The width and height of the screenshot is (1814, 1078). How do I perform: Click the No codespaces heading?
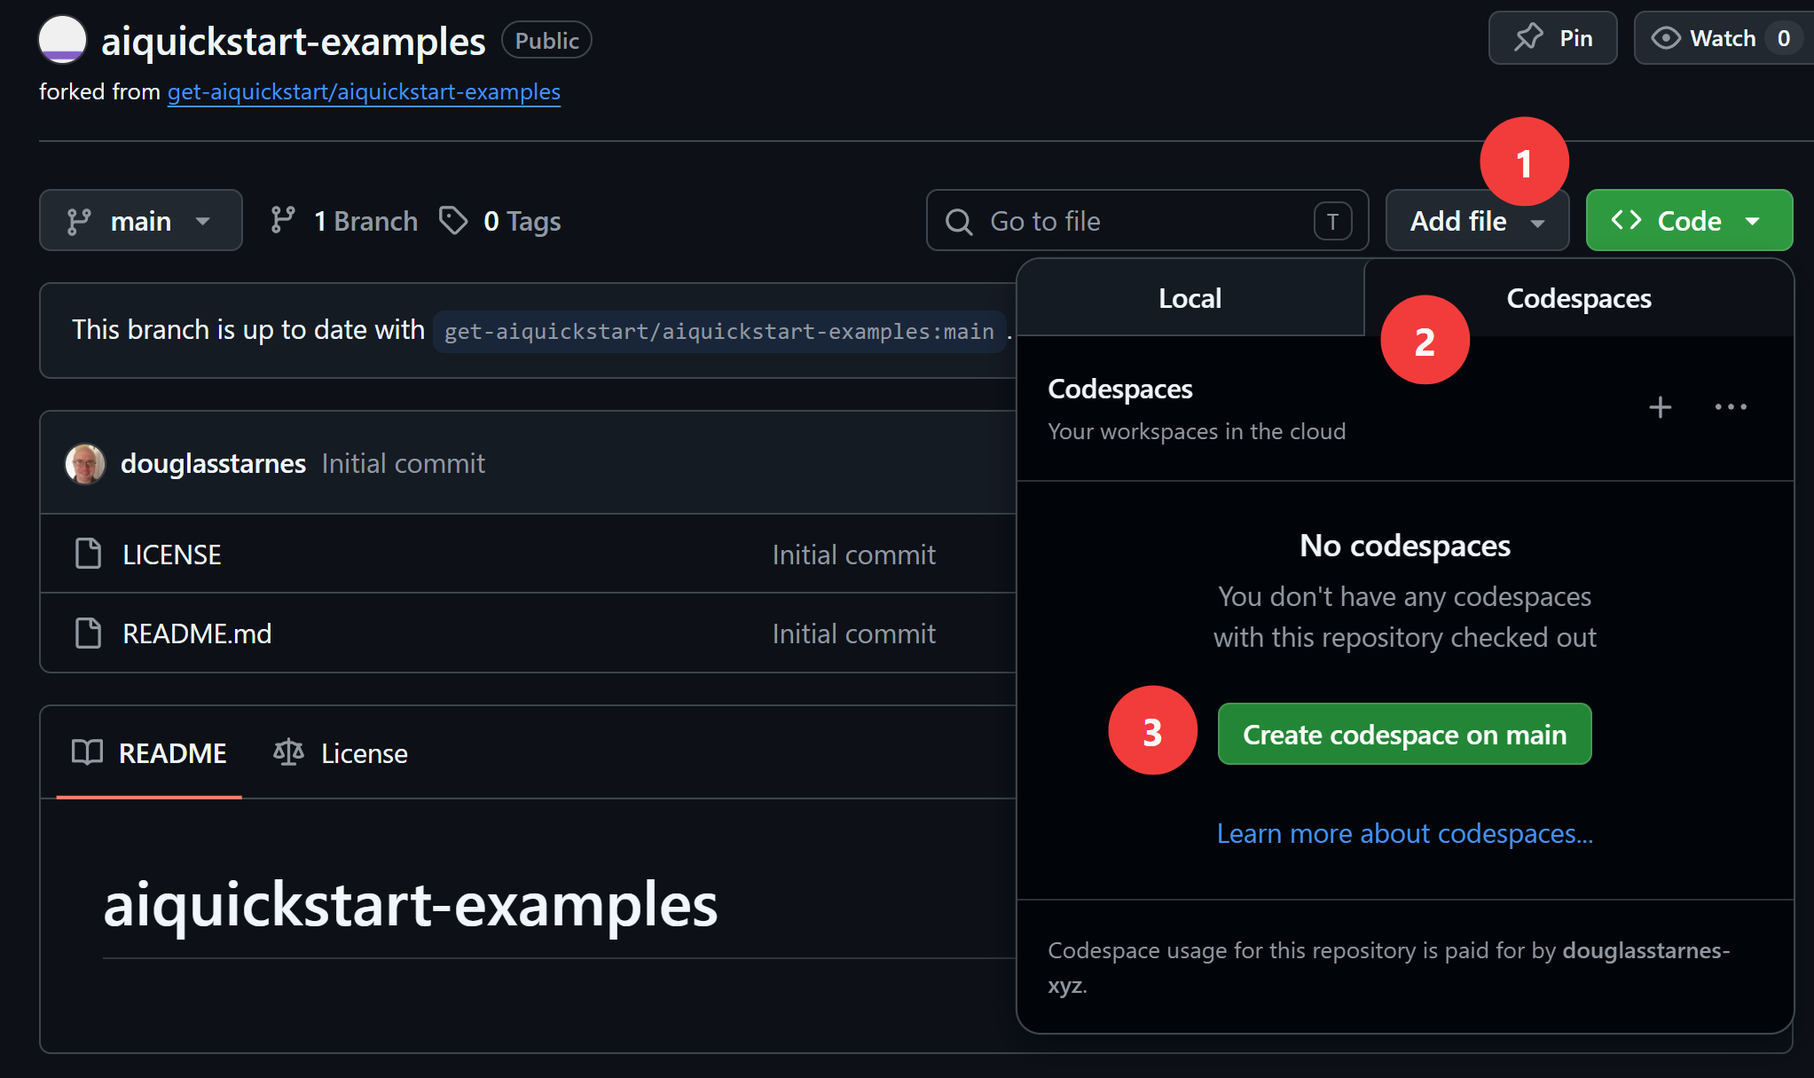click(1404, 545)
